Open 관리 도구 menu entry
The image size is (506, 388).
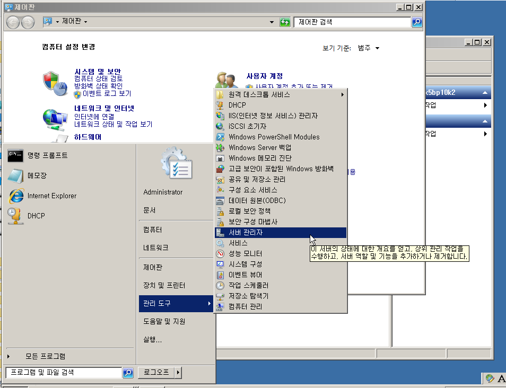[x=176, y=304]
